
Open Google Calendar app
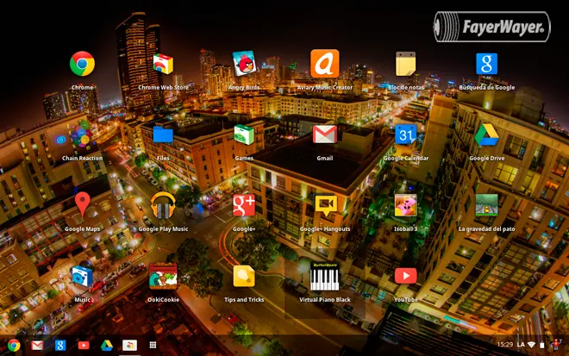tap(406, 134)
